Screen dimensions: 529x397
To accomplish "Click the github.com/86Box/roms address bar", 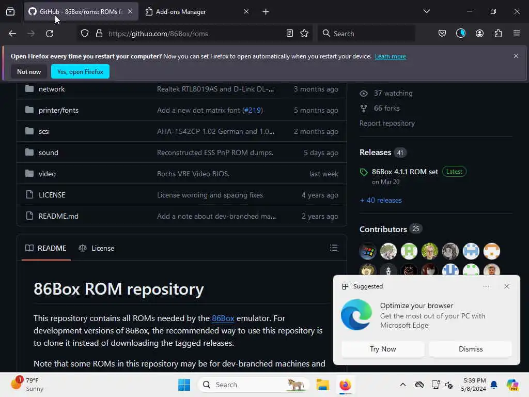I will (196, 34).
